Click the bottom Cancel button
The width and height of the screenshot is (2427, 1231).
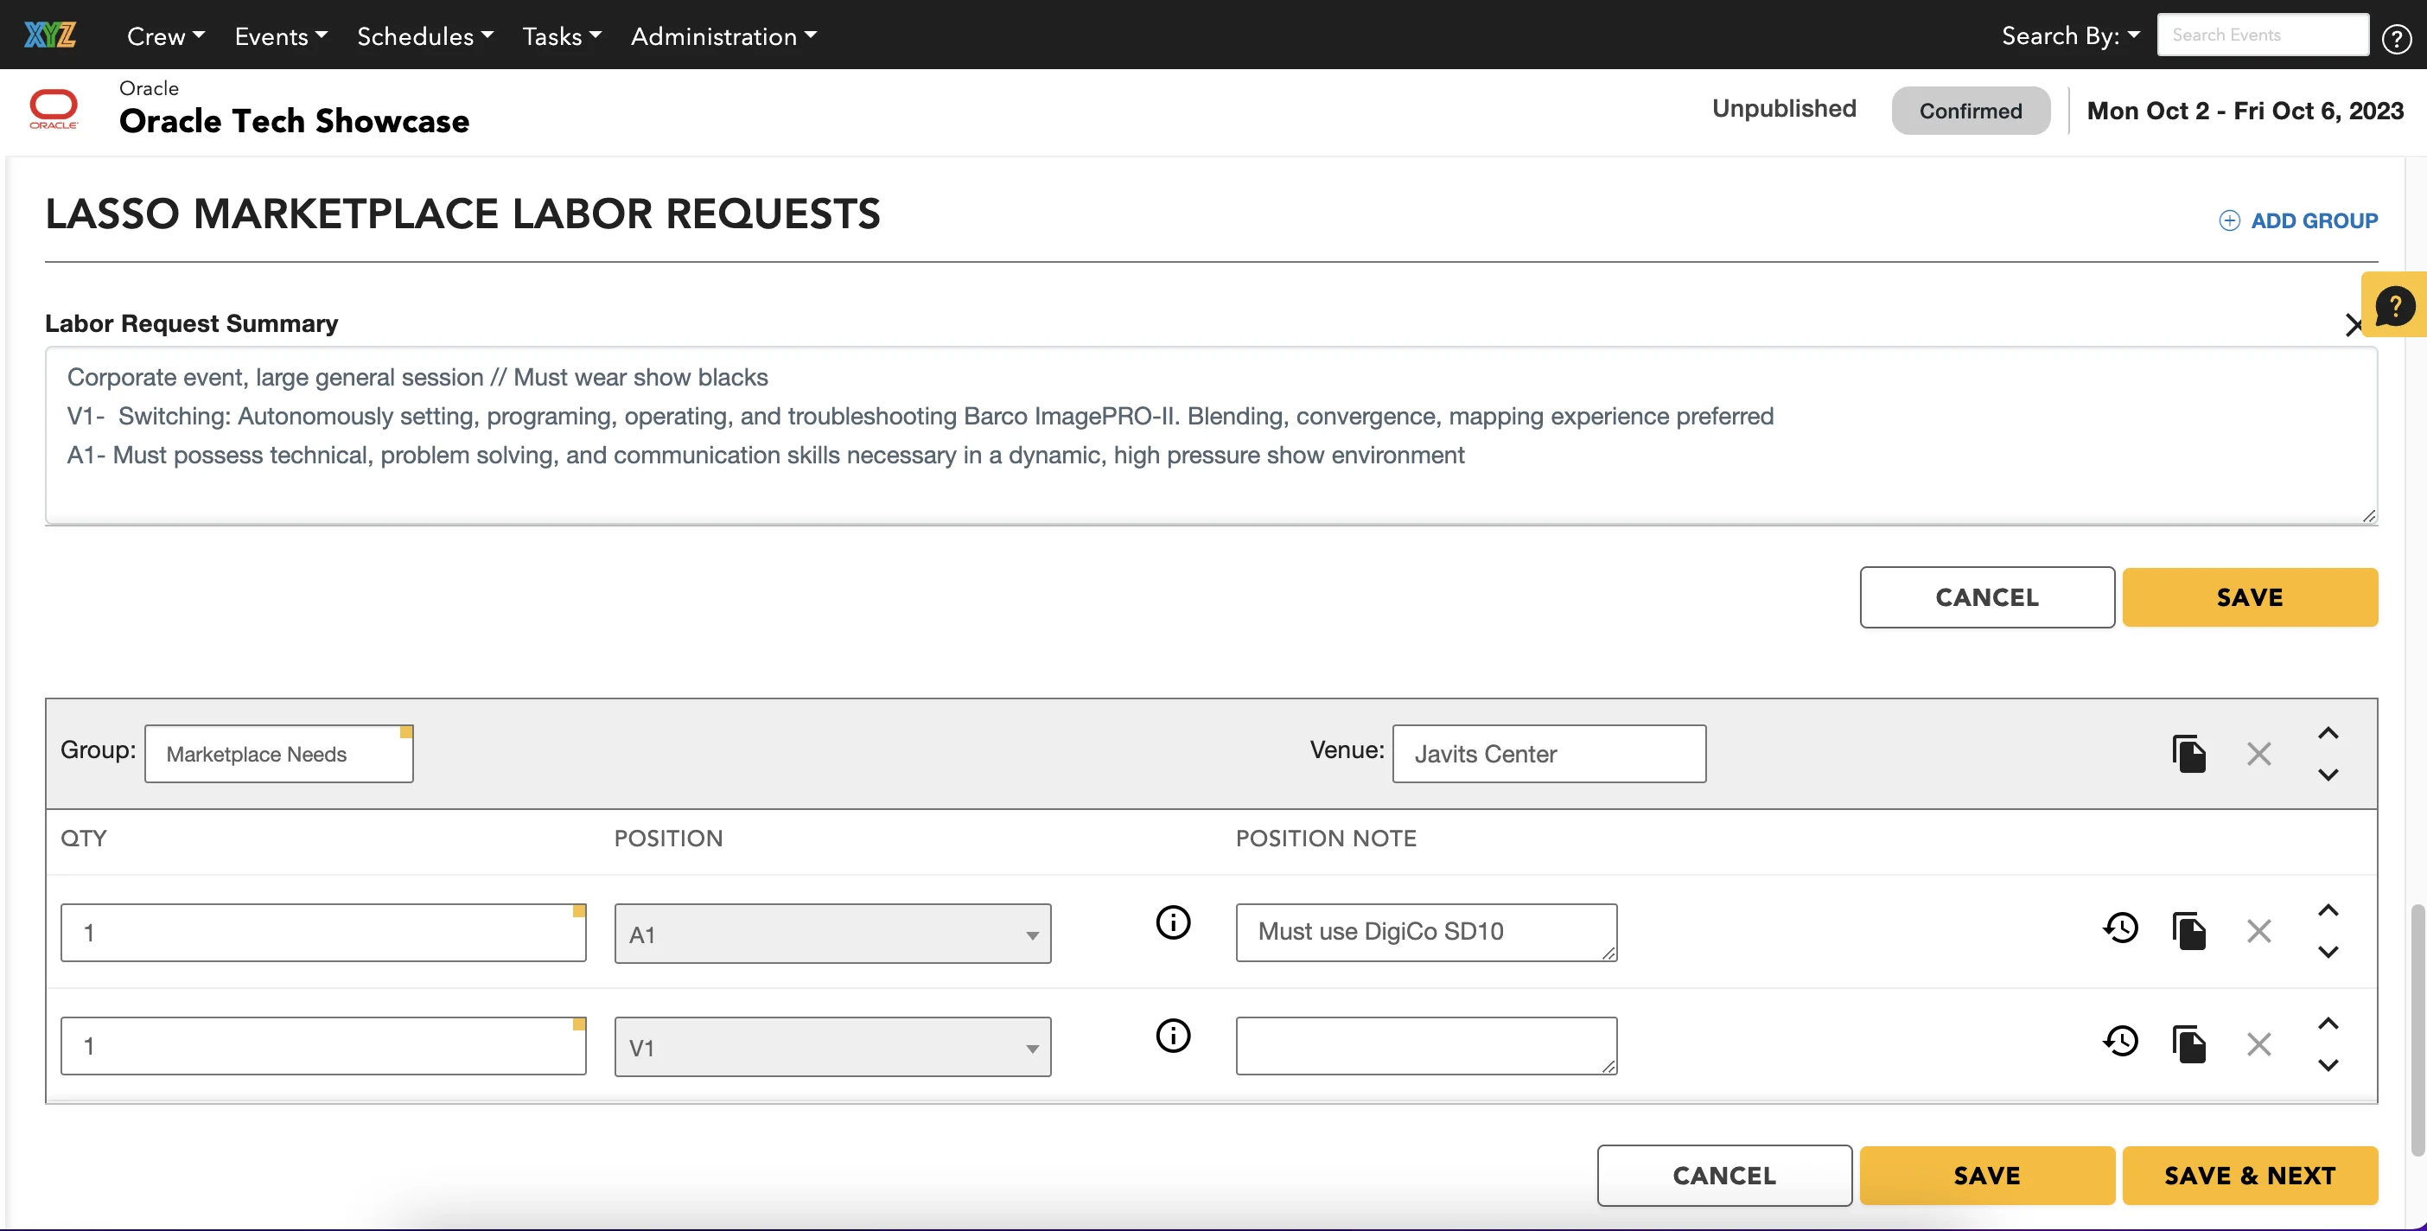pyautogui.click(x=1724, y=1176)
